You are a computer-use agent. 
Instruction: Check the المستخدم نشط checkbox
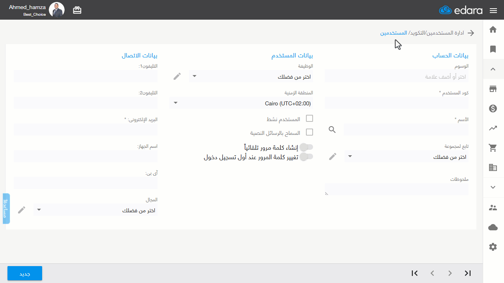[309, 119]
